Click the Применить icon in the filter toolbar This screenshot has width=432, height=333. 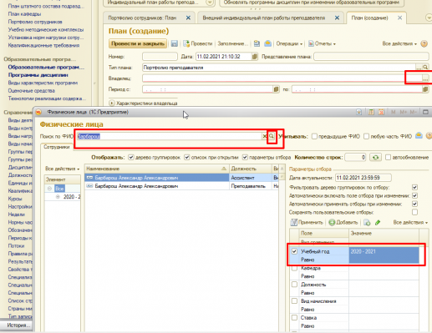point(294,222)
